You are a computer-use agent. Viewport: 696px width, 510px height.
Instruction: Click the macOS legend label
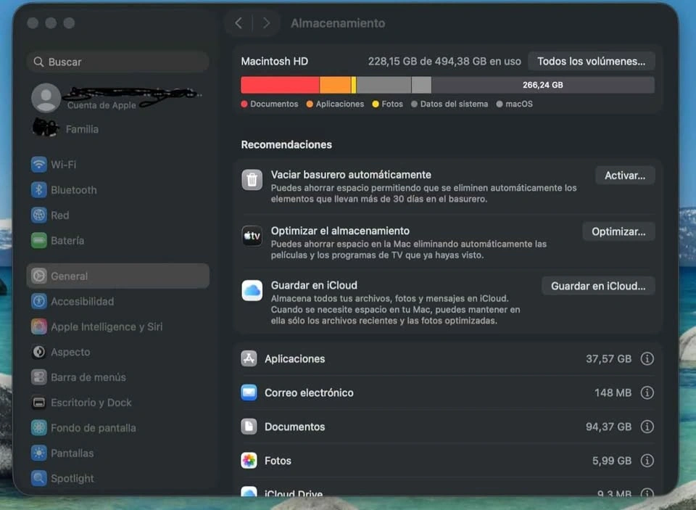pyautogui.click(x=519, y=104)
